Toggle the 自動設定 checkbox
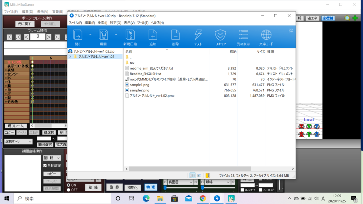Viewport: 363px width, 204px height. coord(45,166)
